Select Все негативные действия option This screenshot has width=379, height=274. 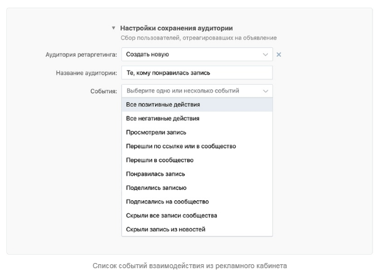(197, 118)
